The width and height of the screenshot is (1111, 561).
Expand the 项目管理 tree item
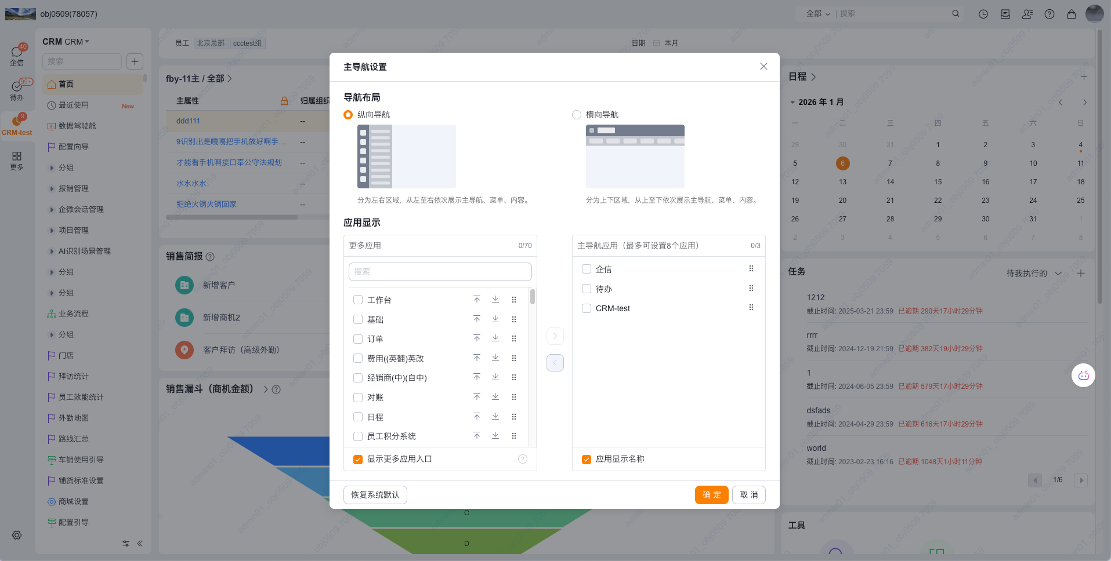point(52,230)
